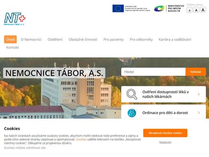Screen dimensions: 209x157
Task: Open Kariéra a vzdělávání menu item
Action: coord(175,40)
